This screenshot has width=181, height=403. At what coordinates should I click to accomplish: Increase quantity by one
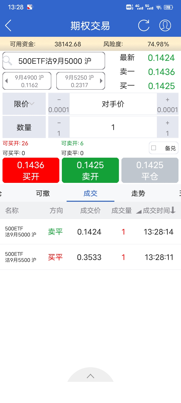[167, 127]
